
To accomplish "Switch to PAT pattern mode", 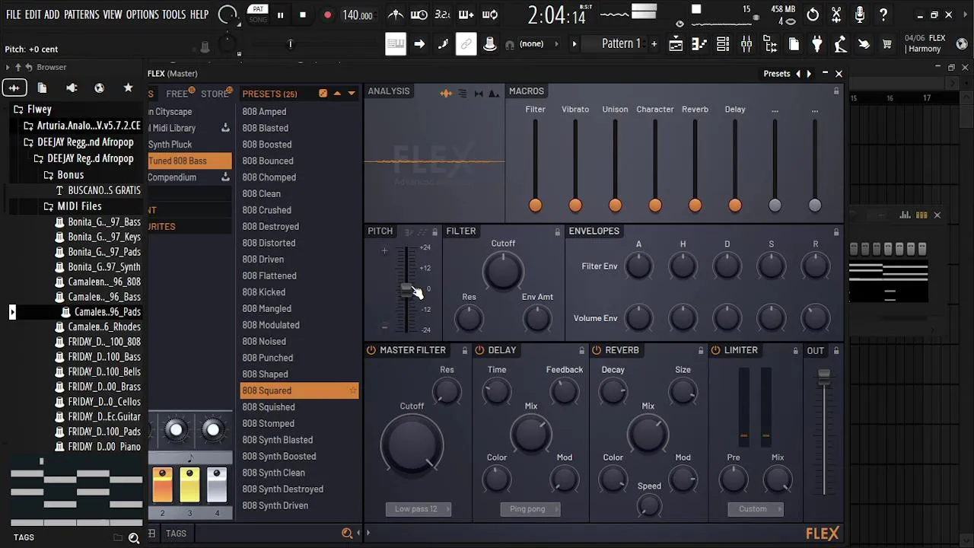I will coord(258,9).
